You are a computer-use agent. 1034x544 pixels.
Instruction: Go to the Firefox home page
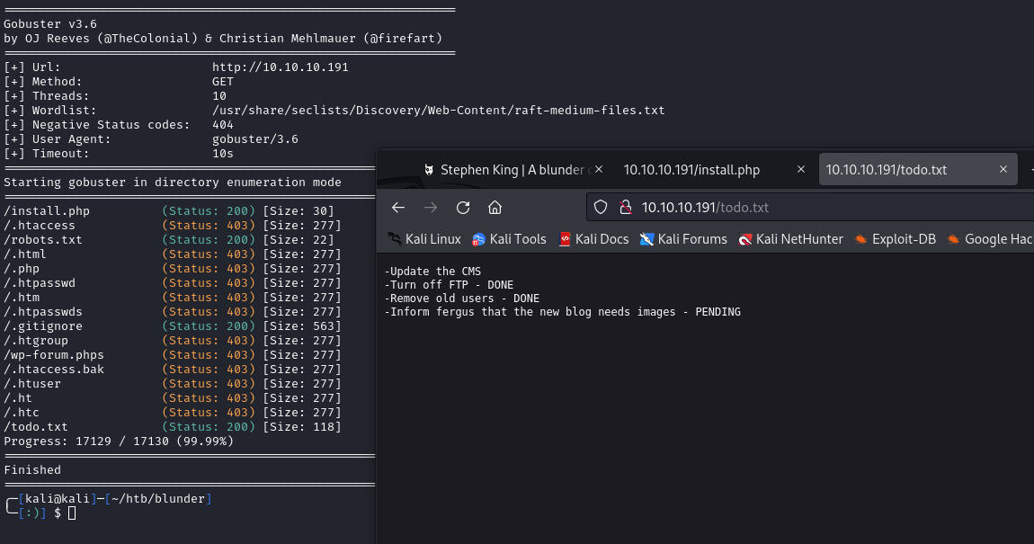[x=495, y=208]
